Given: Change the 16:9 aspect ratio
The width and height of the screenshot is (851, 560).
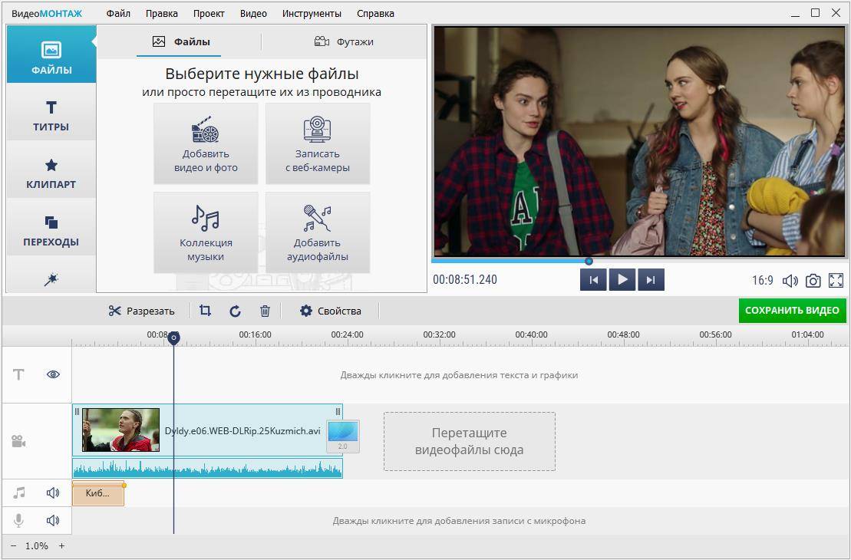Looking at the screenshot, I should point(762,281).
